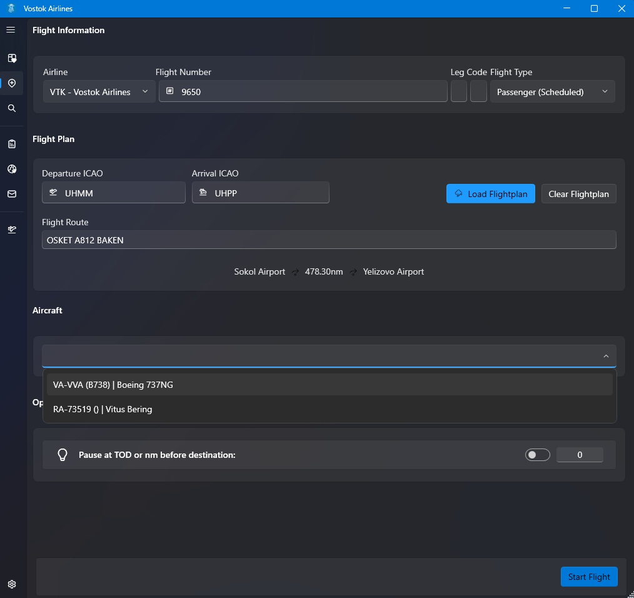634x598 pixels.
Task: Click the takeoff icon in Departure ICAO
Action: (53, 193)
